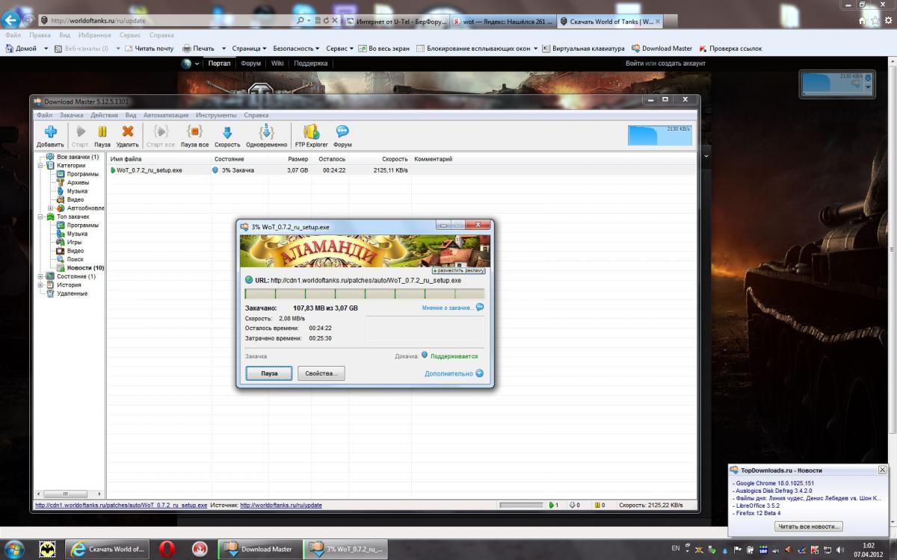897x560 pixels.
Task: Click the Свойства... button in download dialog
Action: [x=321, y=373]
